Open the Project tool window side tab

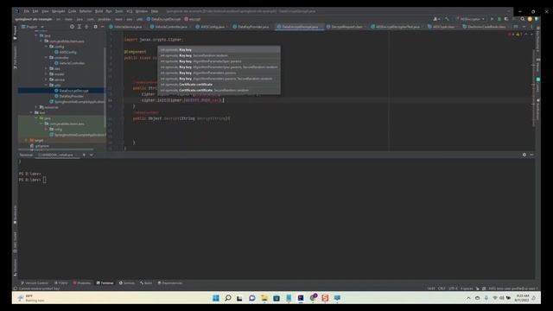(15, 33)
